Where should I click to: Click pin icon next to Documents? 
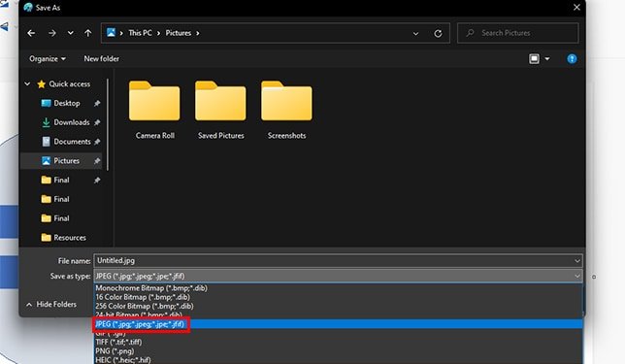click(x=97, y=142)
